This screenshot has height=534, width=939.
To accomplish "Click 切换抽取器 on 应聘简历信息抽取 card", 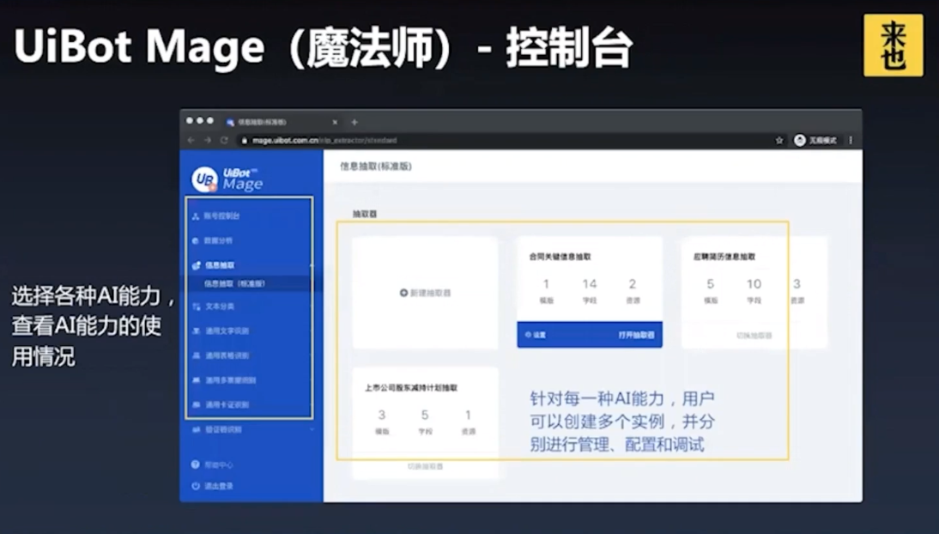I will pyautogui.click(x=754, y=336).
